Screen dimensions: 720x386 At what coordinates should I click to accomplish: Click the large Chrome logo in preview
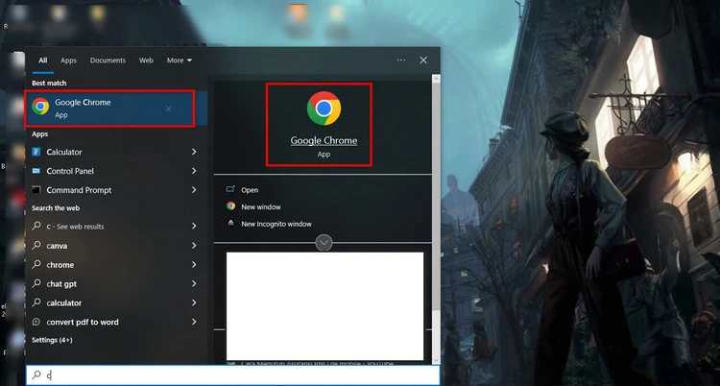(x=324, y=109)
